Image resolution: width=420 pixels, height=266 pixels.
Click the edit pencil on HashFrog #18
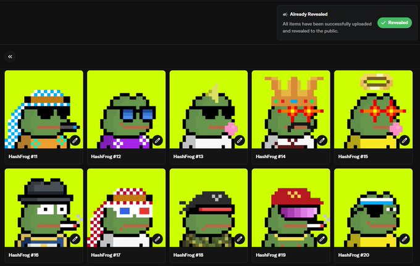click(x=240, y=239)
